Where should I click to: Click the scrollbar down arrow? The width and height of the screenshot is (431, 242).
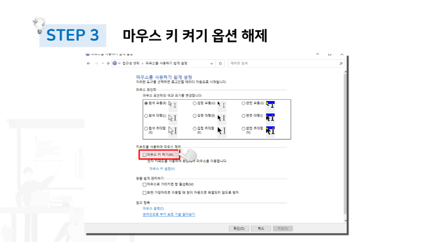pyautogui.click(x=345, y=220)
